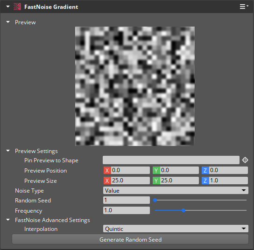
Task: Click the noise preview image
Action: tap(135, 86)
